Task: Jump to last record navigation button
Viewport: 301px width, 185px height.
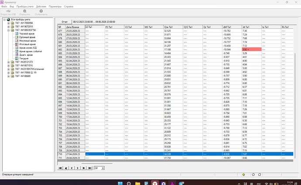Action: 89,168
